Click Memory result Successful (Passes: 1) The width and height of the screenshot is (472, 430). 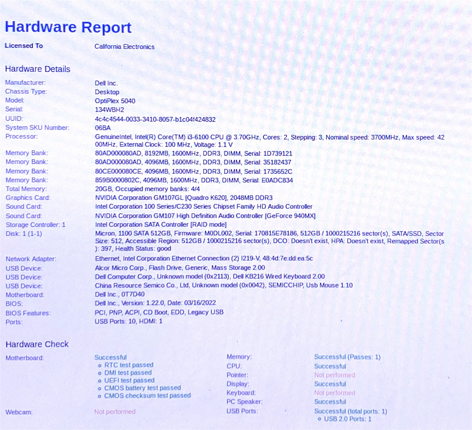[348, 357]
